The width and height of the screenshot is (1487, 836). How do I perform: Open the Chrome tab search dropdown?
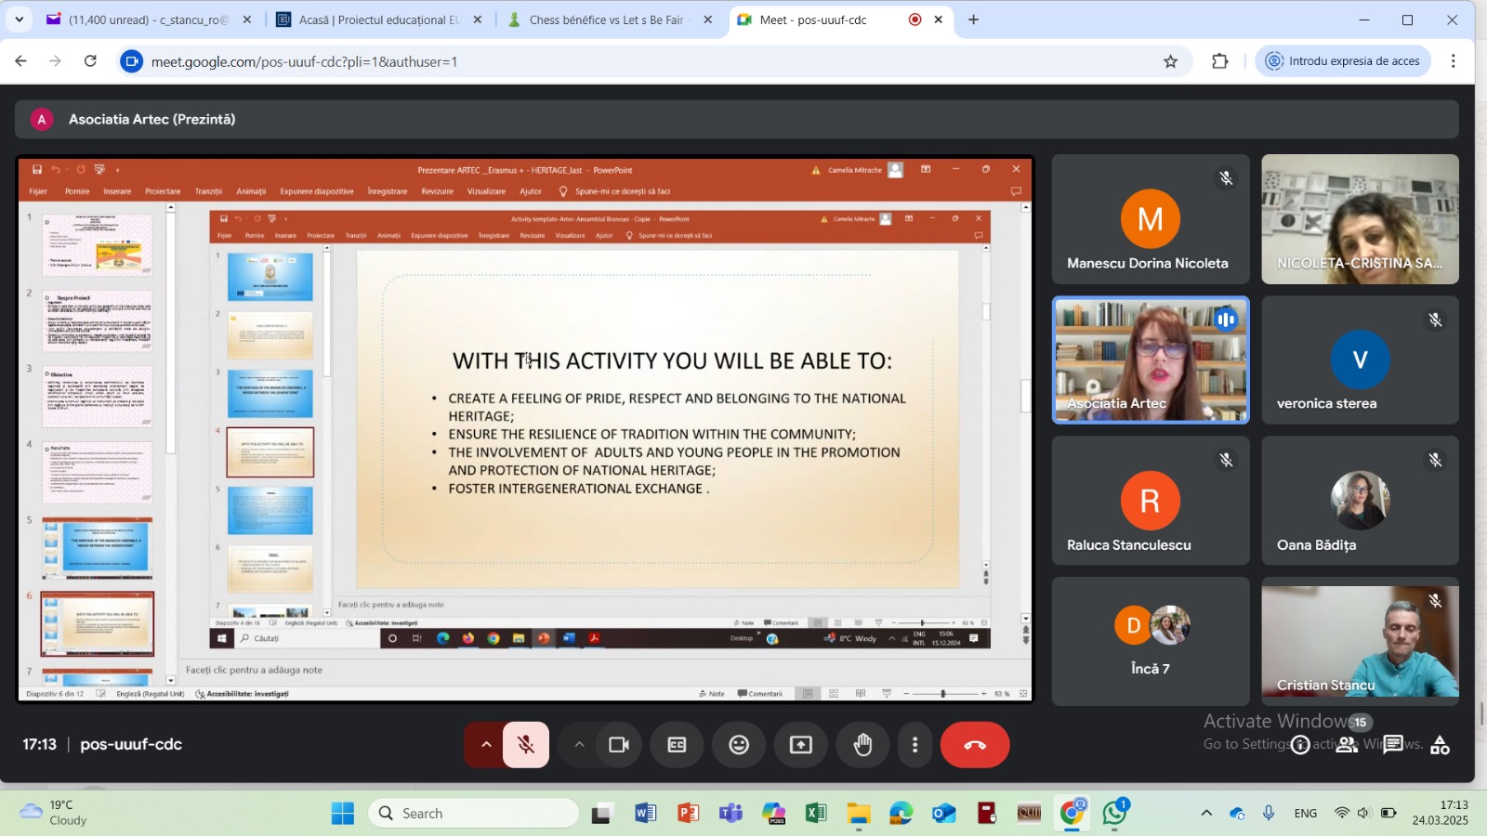(x=19, y=20)
